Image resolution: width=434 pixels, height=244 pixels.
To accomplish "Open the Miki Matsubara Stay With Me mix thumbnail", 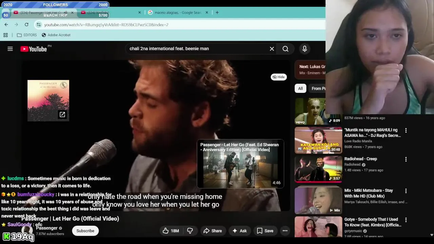I will click(x=318, y=200).
